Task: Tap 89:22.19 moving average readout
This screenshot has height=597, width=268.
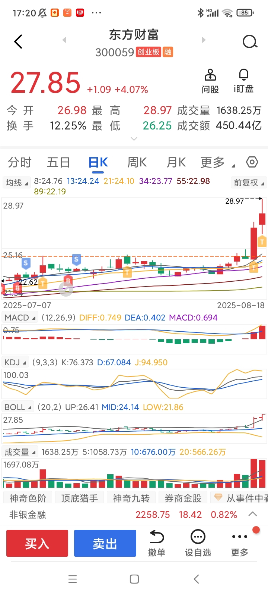Action: coord(50,191)
